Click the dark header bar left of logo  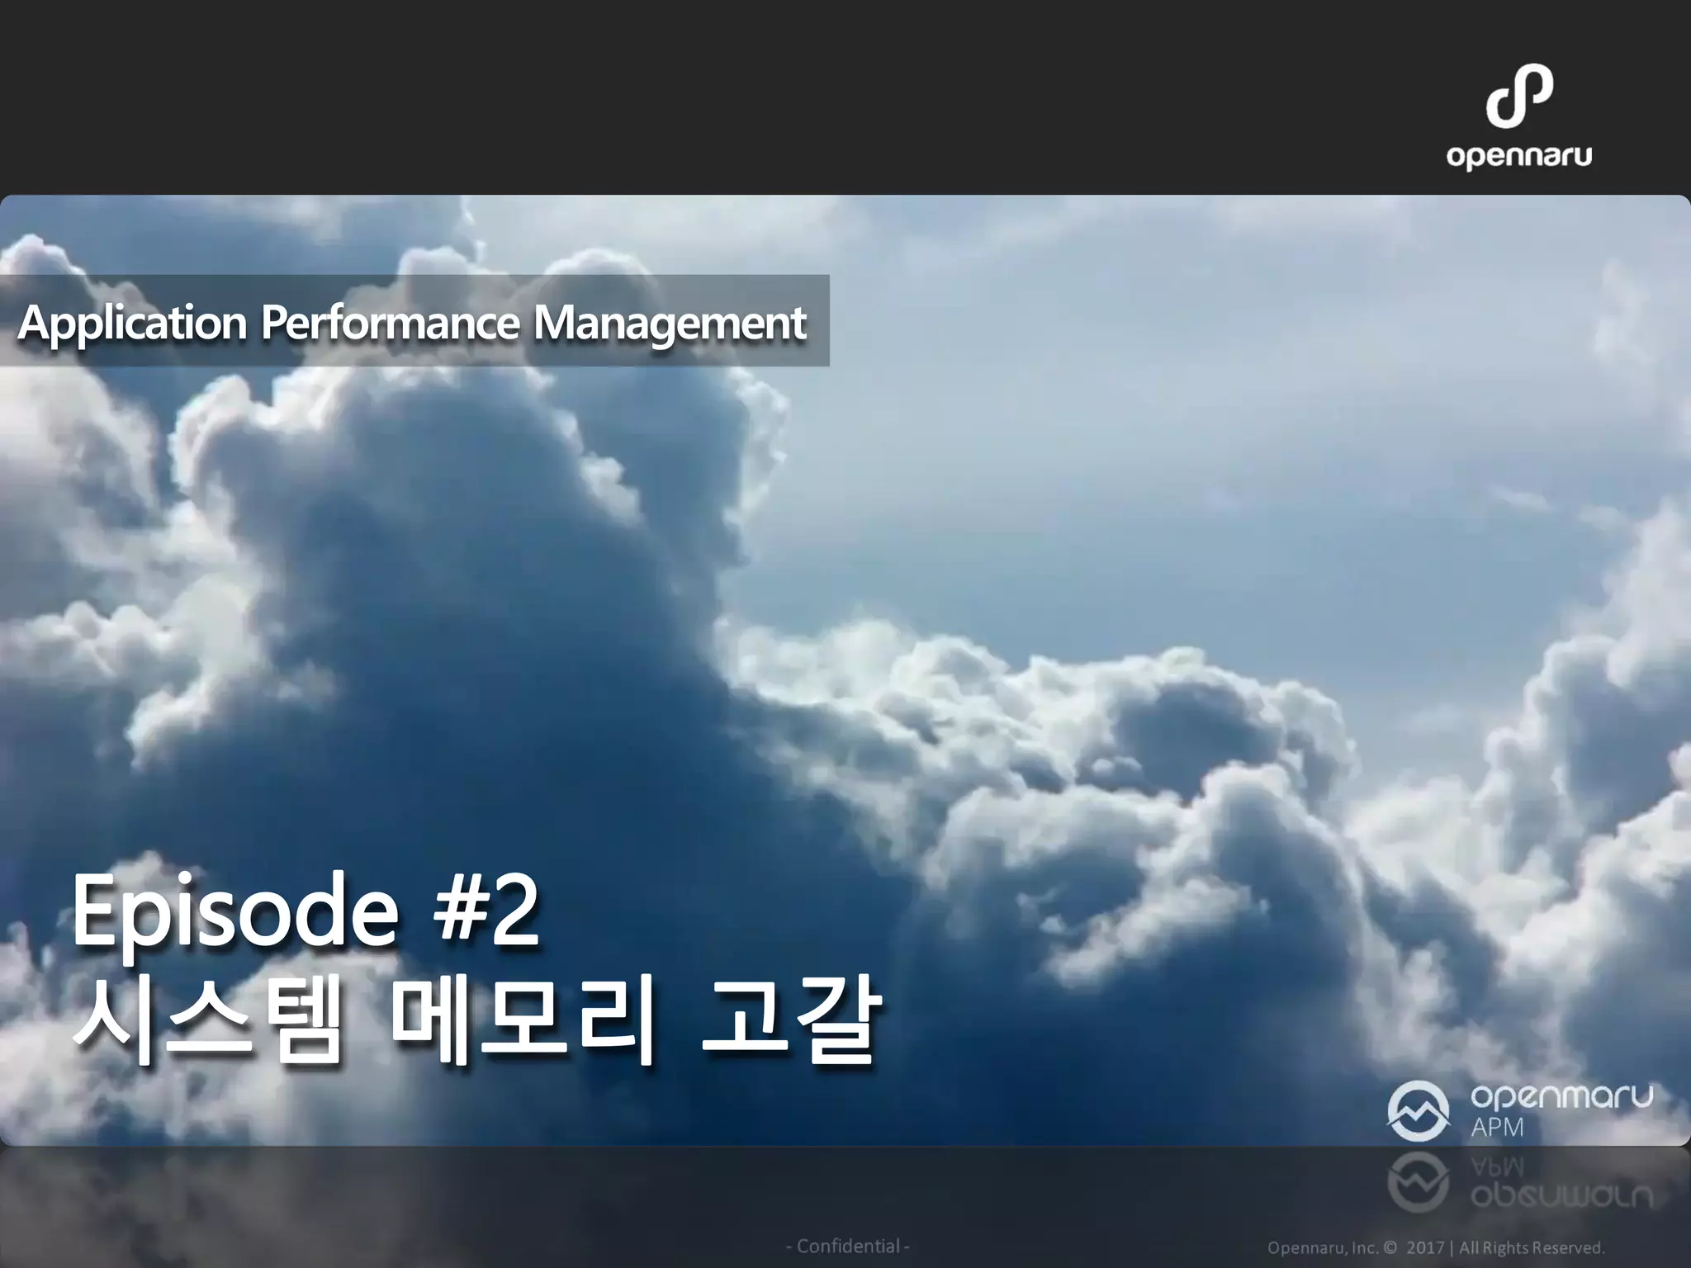pyautogui.click(x=661, y=97)
